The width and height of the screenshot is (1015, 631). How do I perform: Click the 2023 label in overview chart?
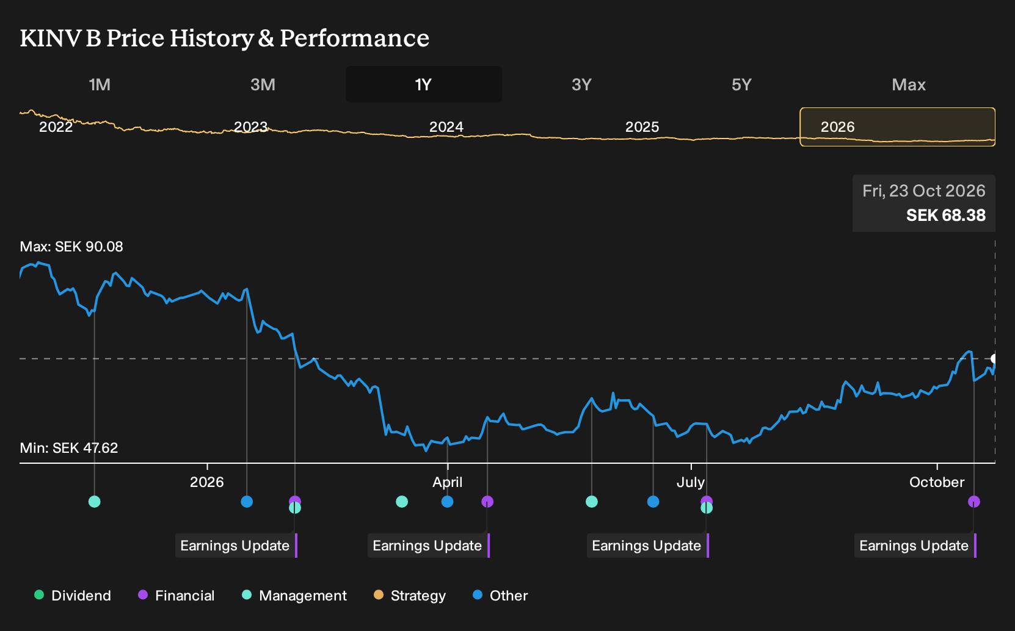click(251, 127)
